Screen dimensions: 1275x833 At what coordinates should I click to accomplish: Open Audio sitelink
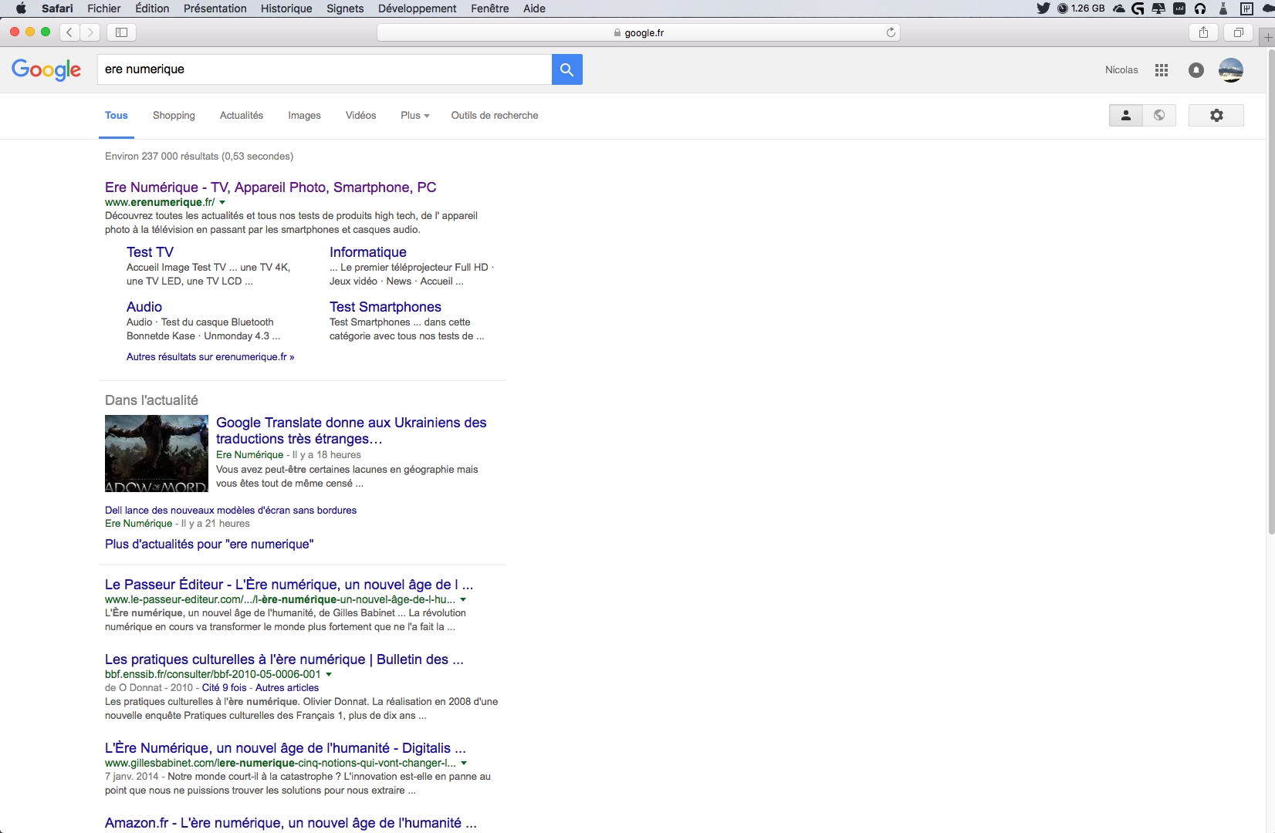click(x=144, y=307)
